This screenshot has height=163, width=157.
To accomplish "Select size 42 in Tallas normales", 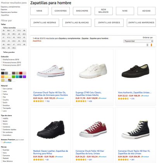I will 14,37.
